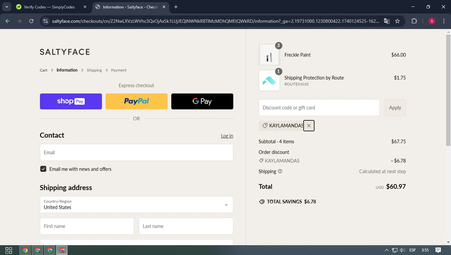This screenshot has width=451, height=255.
Task: Close the Information Saltyface tab
Action: click(164, 7)
